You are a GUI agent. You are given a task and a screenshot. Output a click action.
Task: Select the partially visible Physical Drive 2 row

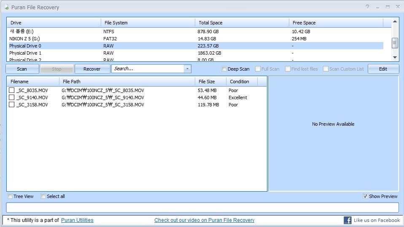[x=196, y=59]
